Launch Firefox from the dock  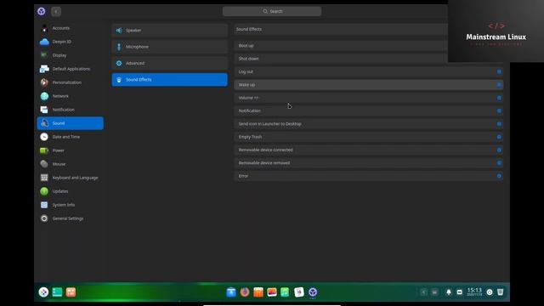[x=245, y=292]
